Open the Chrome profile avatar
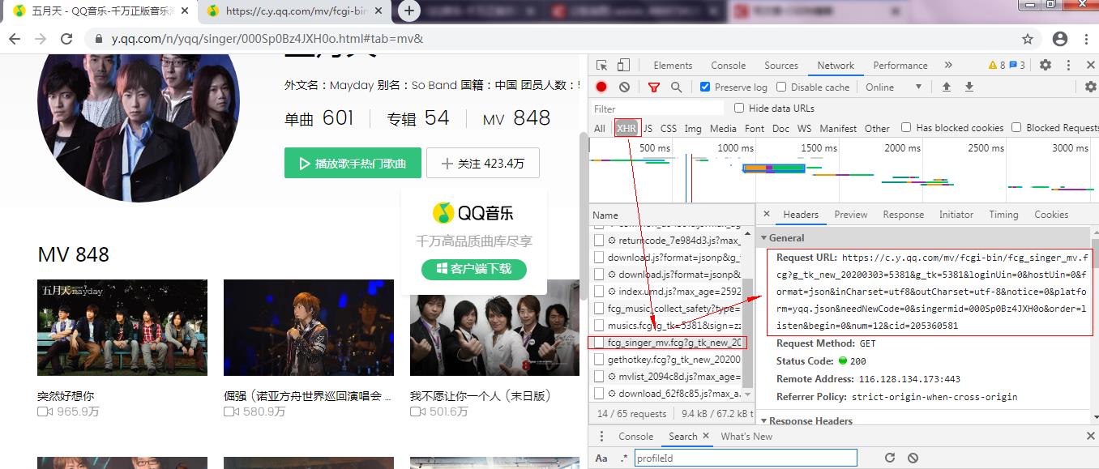The width and height of the screenshot is (1099, 469). point(1060,39)
